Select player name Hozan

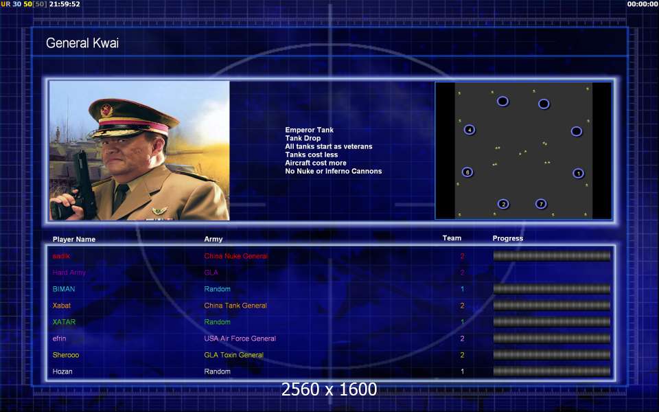click(62, 371)
